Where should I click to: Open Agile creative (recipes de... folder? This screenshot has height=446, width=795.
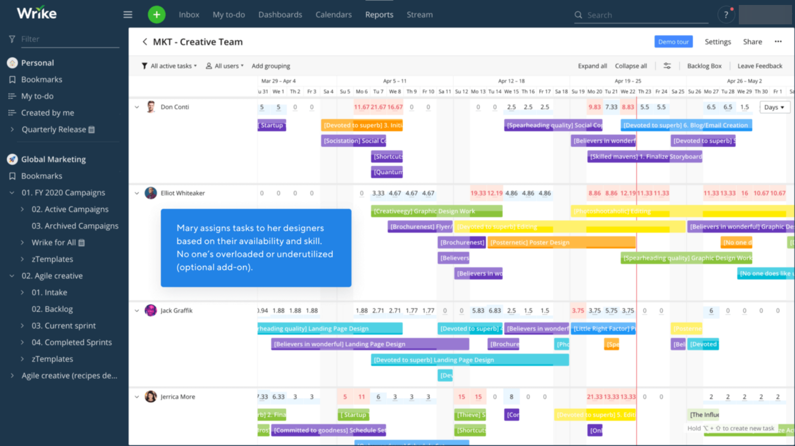[x=69, y=375]
